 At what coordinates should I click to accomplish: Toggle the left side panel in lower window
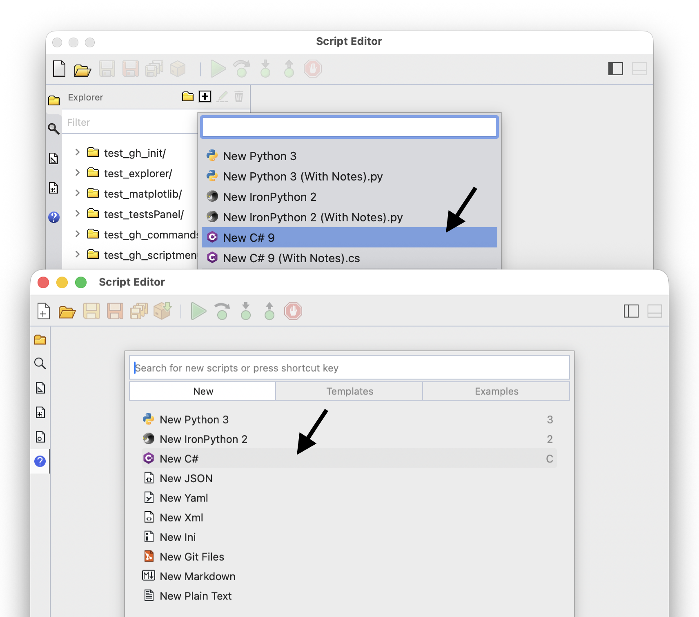631,311
